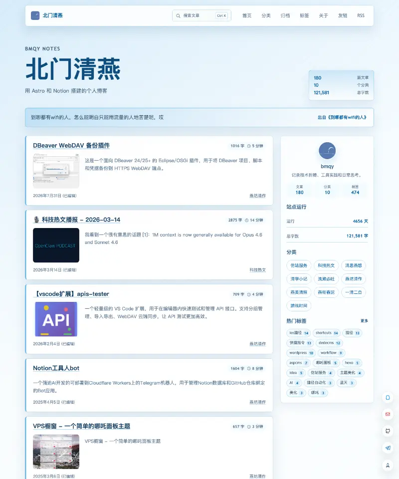The height and width of the screenshot is (479, 399).
Task: Open the VPS橱窗 哪吒面板主题 post title
Action: [x=81, y=426]
